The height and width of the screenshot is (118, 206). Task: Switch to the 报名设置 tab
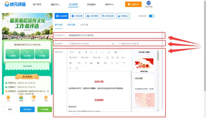click(x=71, y=25)
